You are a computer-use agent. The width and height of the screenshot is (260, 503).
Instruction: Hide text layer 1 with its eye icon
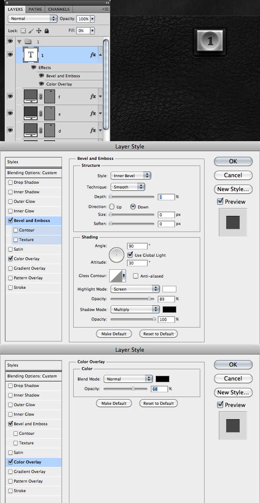10,55
